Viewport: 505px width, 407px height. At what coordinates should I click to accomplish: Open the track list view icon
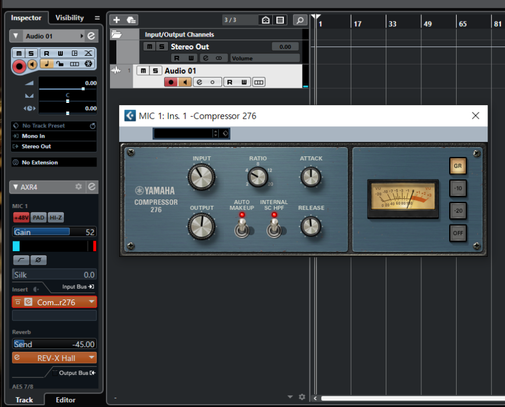280,20
